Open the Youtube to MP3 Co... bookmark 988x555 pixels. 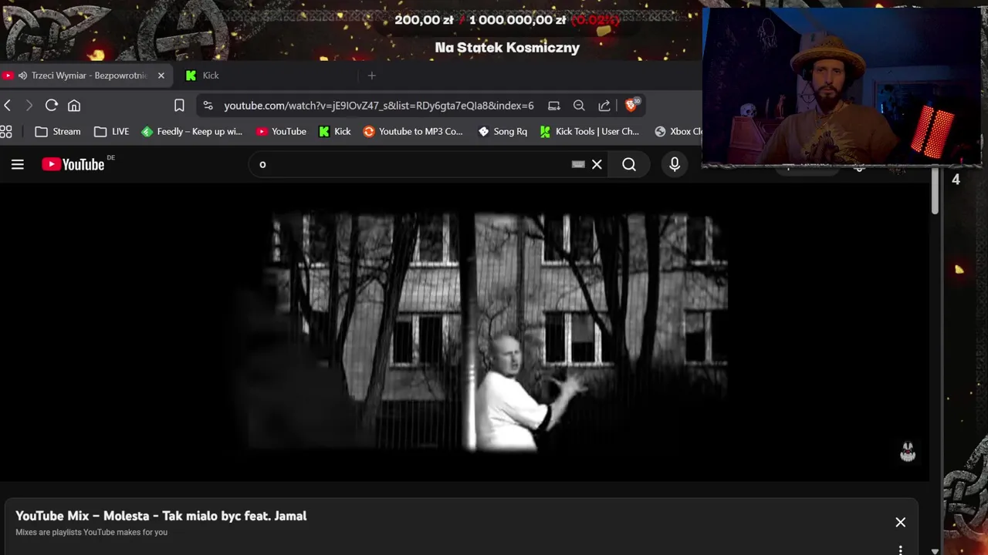(413, 132)
